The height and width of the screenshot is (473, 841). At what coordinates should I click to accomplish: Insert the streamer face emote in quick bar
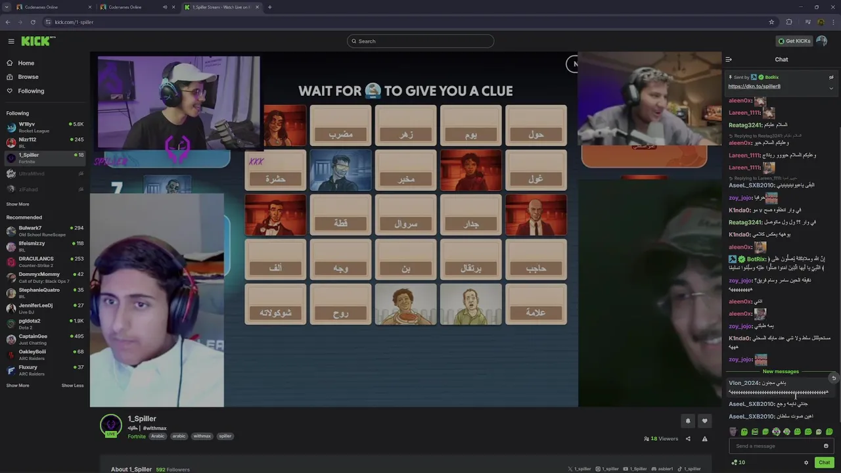(x=733, y=432)
